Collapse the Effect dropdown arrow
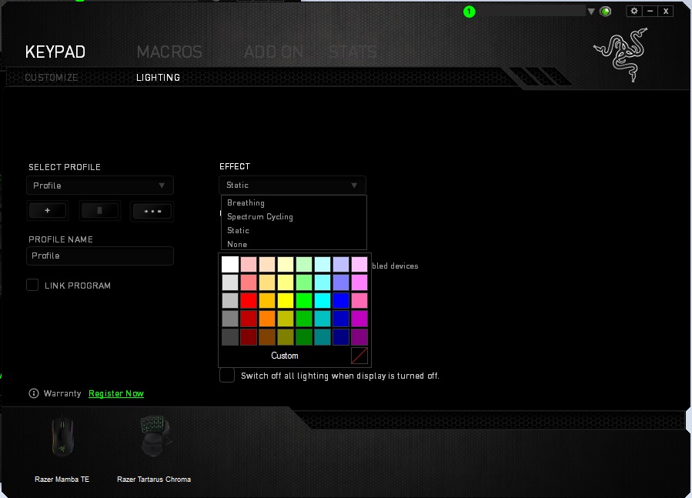 [x=354, y=185]
